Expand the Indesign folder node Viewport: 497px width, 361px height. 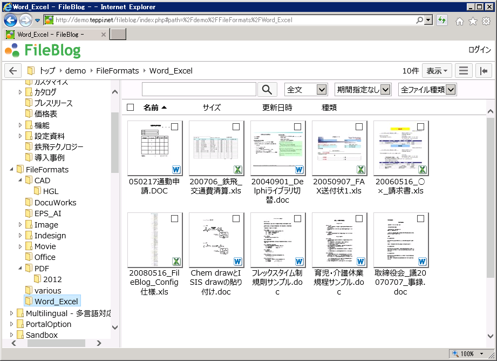click(21, 235)
